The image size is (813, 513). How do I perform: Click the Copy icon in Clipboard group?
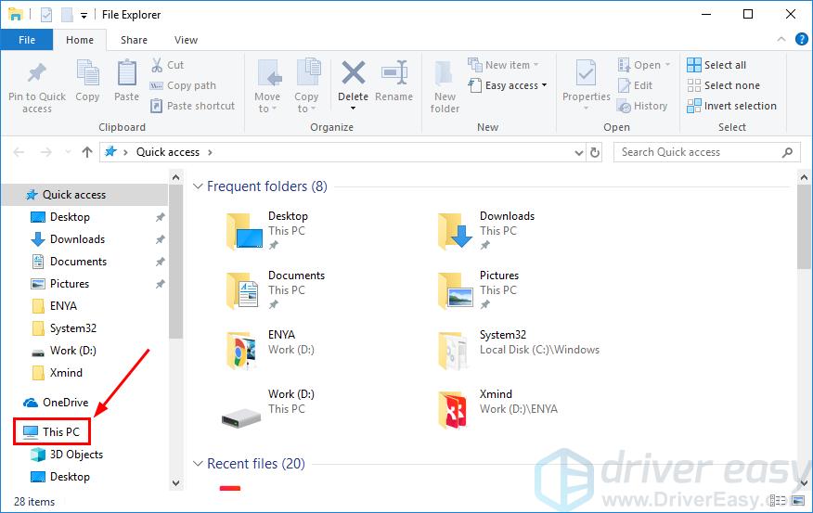(x=87, y=74)
